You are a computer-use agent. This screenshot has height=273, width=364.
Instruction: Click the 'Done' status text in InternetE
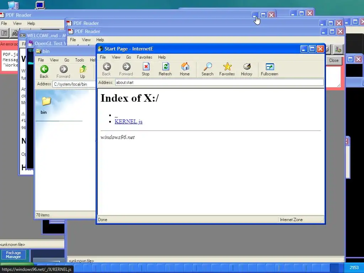point(103,220)
